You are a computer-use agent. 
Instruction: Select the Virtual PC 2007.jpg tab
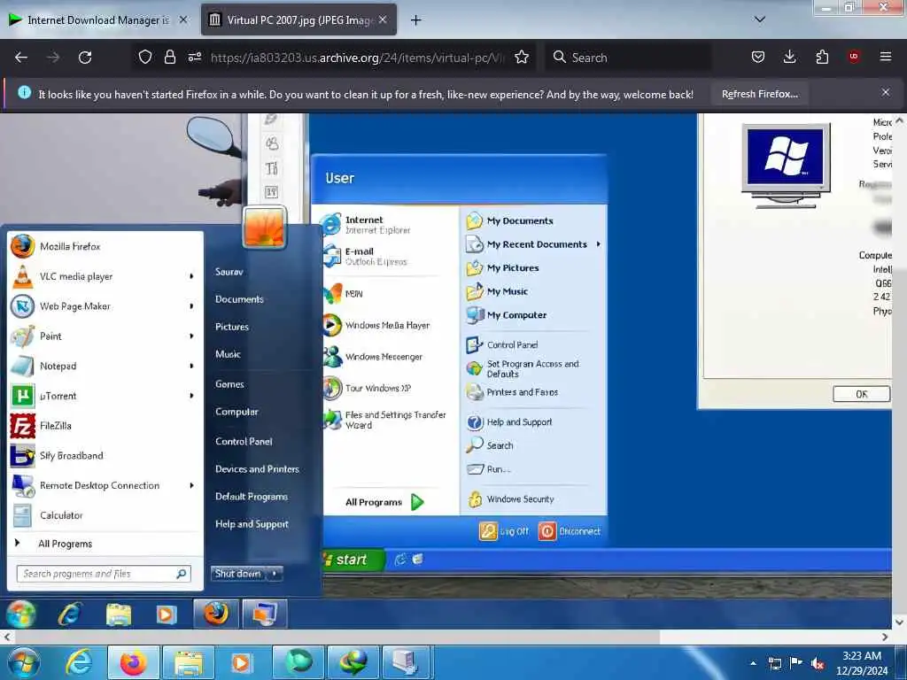click(x=299, y=20)
